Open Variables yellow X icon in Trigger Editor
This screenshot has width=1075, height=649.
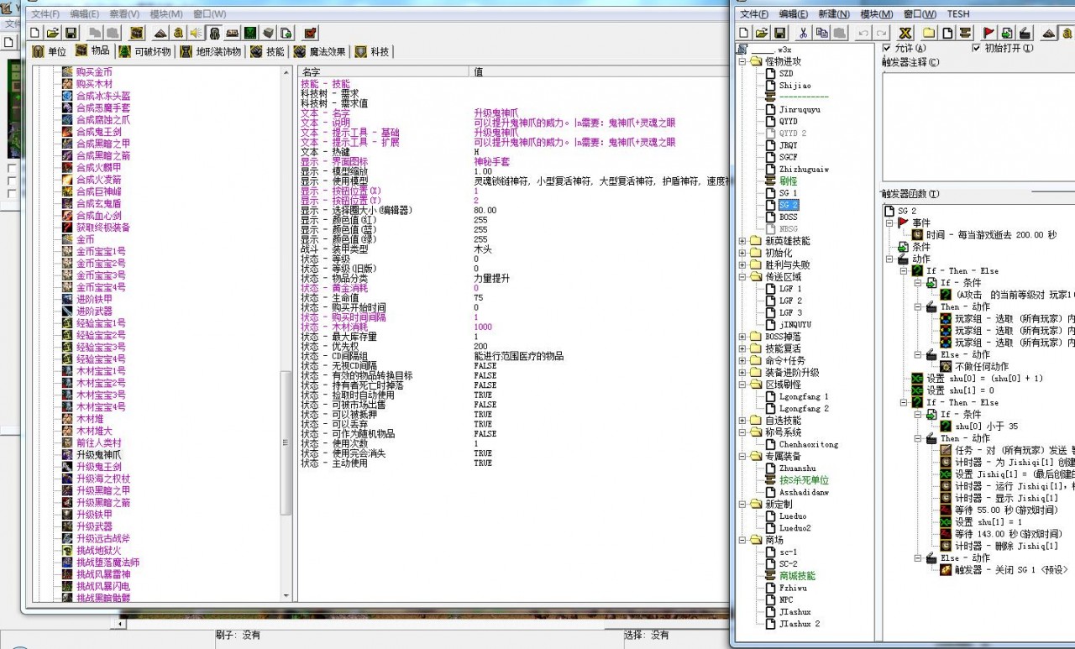[905, 33]
